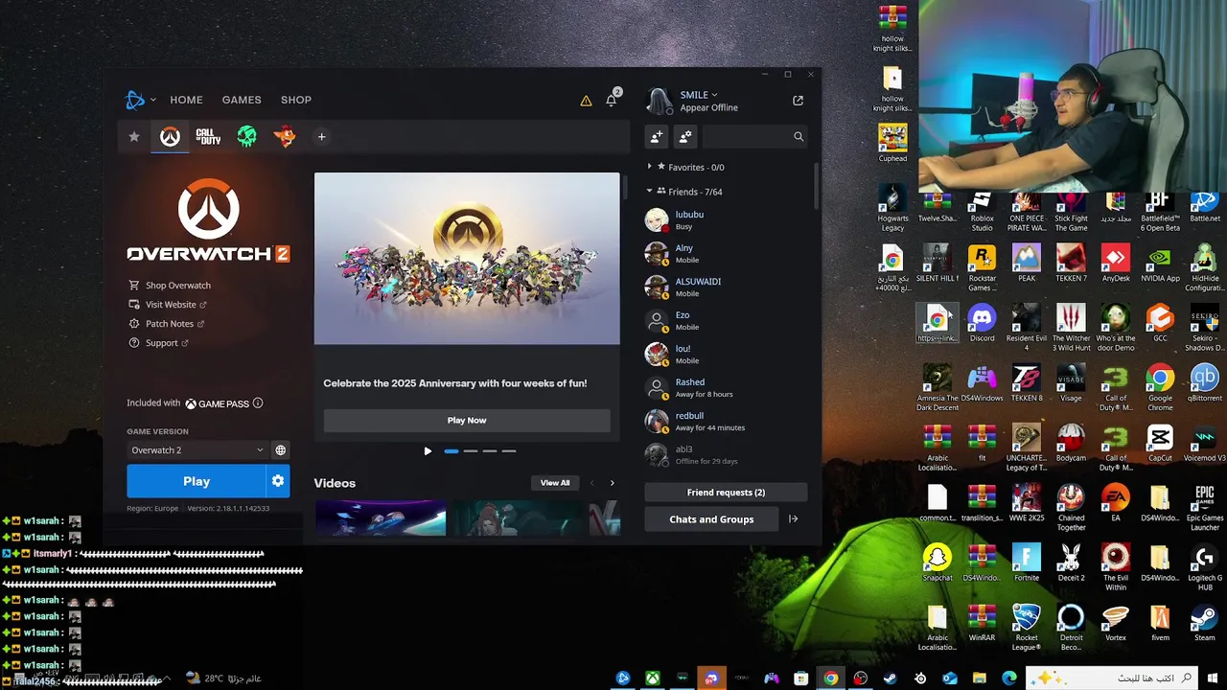This screenshot has width=1227, height=690.
Task: Open the first video thumbnail
Action: [381, 518]
